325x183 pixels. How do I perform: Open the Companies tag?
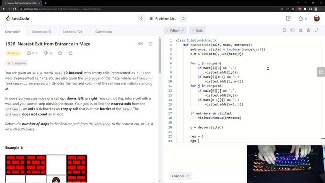click(17, 63)
